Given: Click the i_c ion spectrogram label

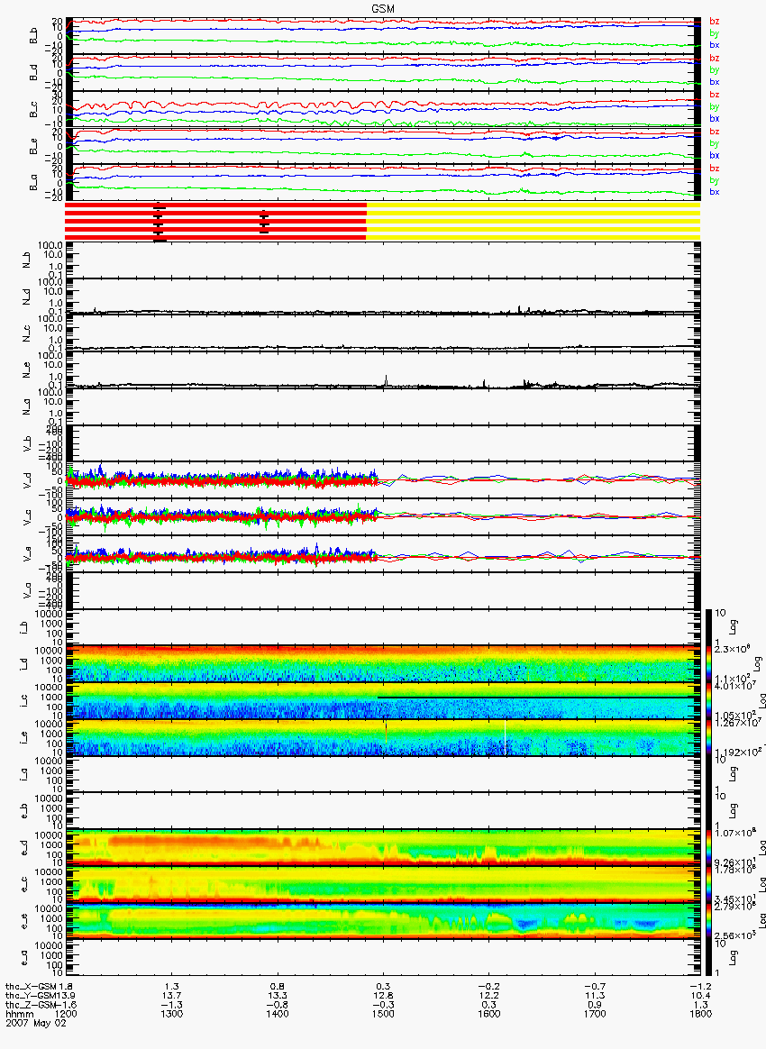Looking at the screenshot, I should tap(24, 699).
